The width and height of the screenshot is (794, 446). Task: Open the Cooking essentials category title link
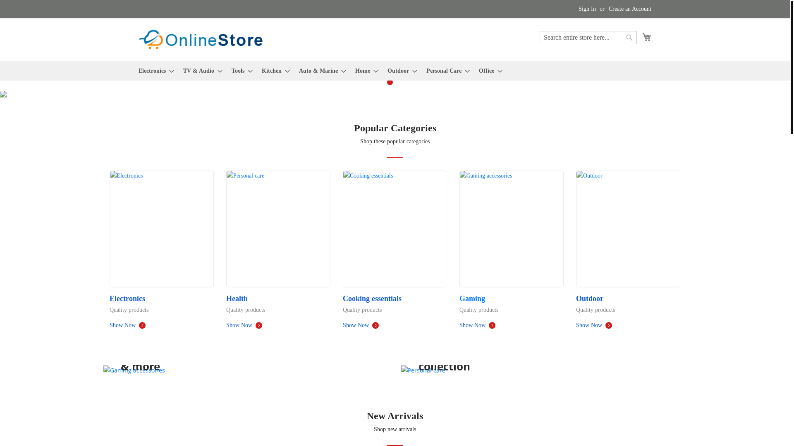[x=372, y=299]
